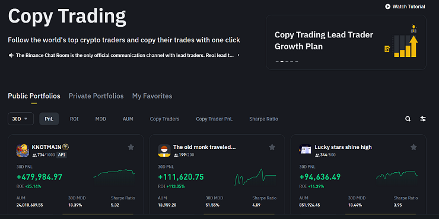Select the second banner carousel indicator

click(282, 61)
